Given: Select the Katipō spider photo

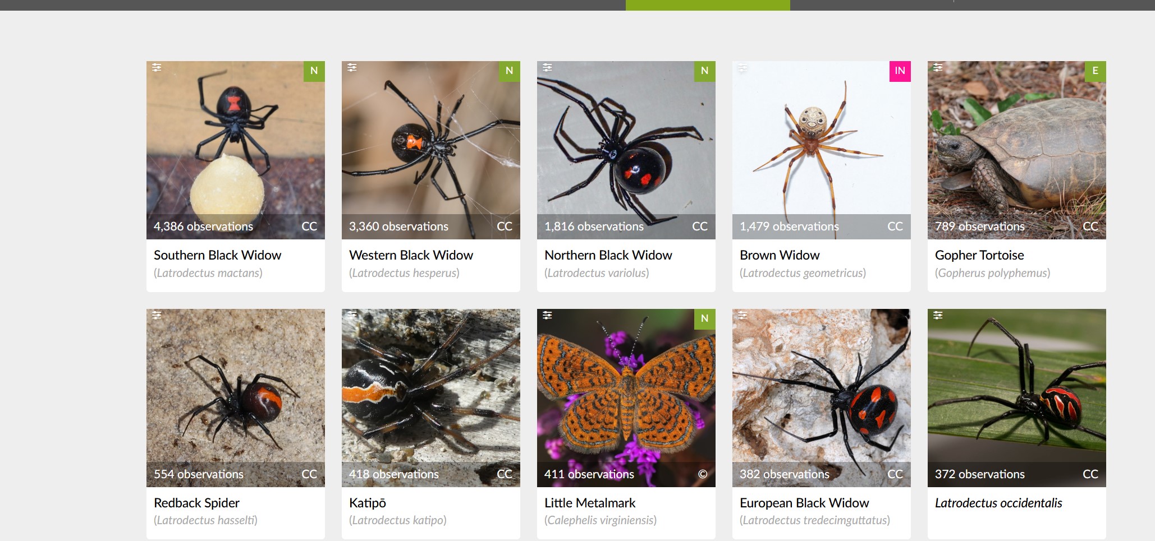Looking at the screenshot, I should [x=430, y=397].
